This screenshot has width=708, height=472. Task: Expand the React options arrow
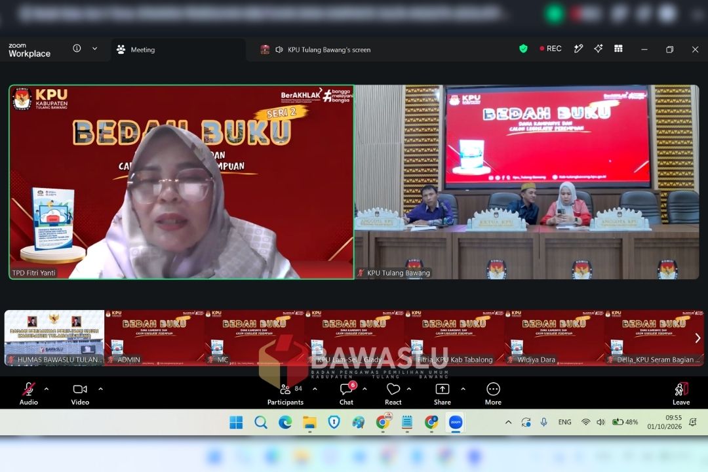(408, 389)
